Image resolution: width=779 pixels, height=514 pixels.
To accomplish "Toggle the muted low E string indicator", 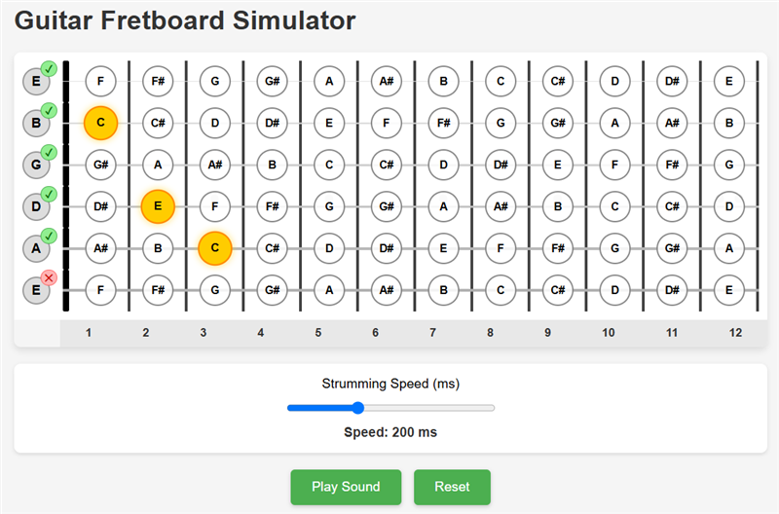I will pos(49,277).
